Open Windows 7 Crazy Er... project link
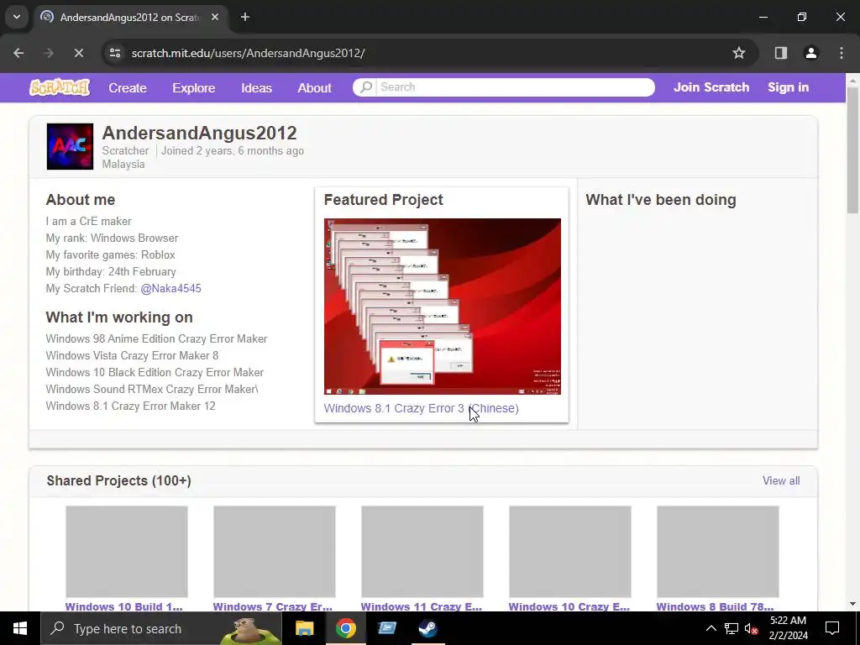Screen dimensions: 860x645 [273, 606]
